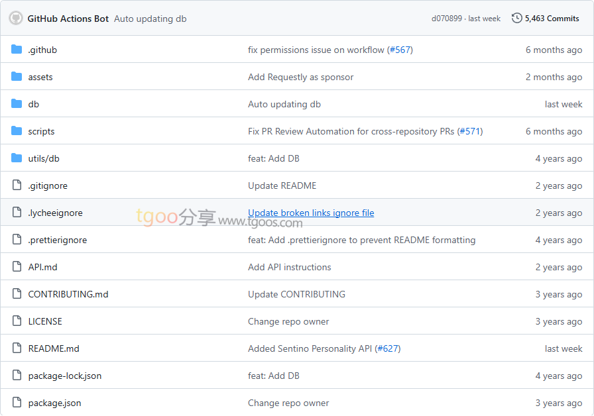This screenshot has width=594, height=416.
Task: Click the package.json file icon
Action: [17, 402]
